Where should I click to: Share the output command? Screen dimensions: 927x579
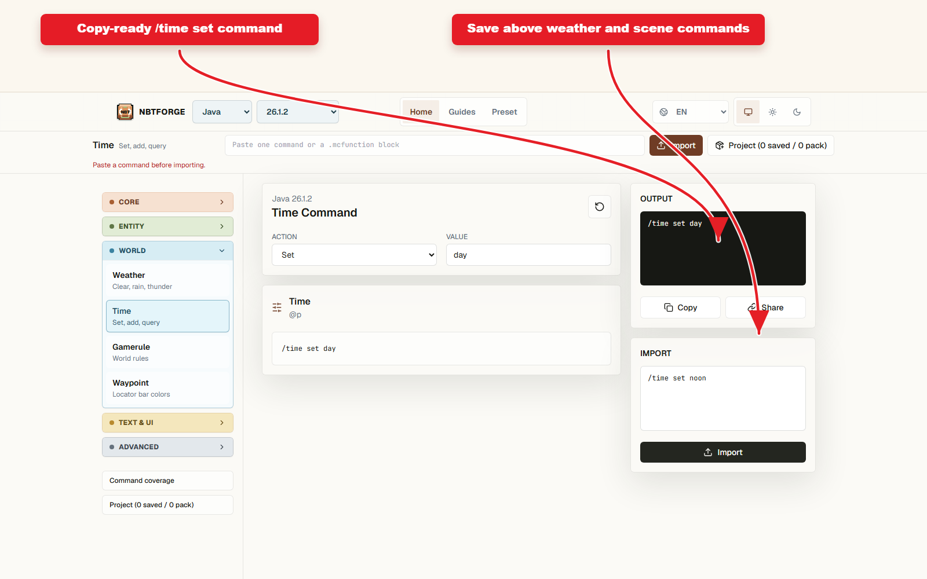click(x=765, y=307)
